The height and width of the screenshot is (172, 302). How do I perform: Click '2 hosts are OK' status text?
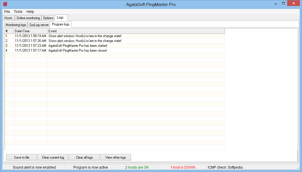click(137, 167)
